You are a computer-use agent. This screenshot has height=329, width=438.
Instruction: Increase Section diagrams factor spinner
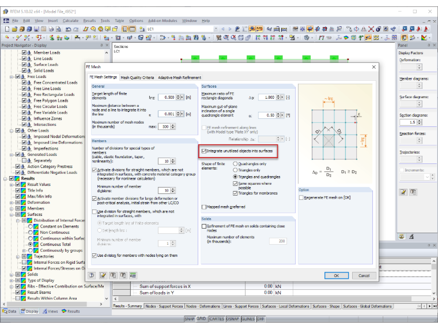(420, 121)
